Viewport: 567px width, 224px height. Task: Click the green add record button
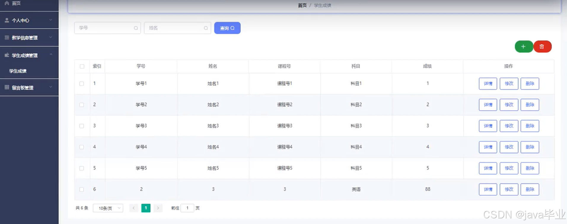pos(524,46)
